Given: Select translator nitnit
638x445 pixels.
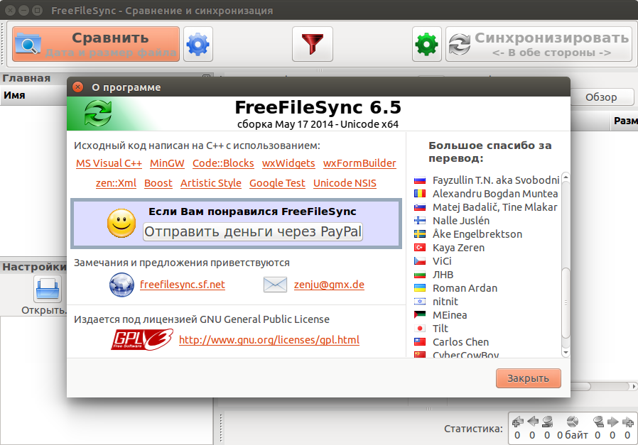Looking at the screenshot, I should 445,302.
